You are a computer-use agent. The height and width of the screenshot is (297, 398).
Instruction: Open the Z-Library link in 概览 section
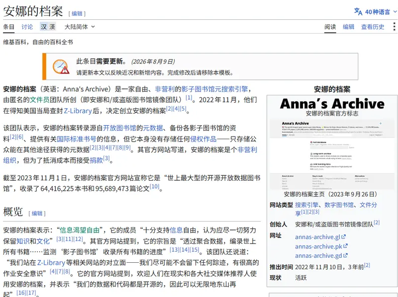[51, 263]
